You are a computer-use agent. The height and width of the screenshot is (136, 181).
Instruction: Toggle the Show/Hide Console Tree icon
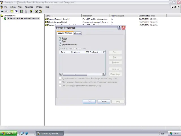(16, 11)
